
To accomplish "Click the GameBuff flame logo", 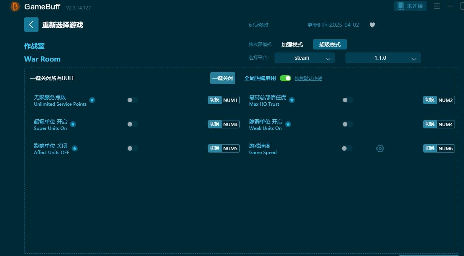I will pos(14,6).
